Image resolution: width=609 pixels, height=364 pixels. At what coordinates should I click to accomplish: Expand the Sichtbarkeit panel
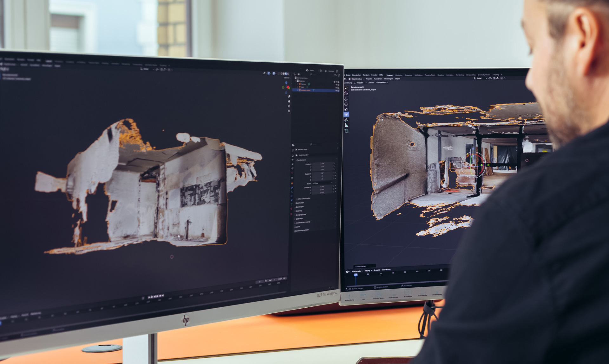[299, 219]
